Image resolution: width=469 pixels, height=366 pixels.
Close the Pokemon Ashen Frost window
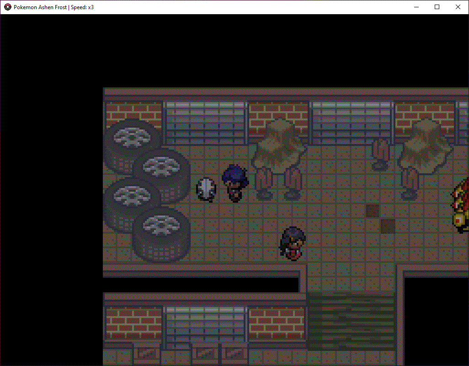(x=458, y=7)
